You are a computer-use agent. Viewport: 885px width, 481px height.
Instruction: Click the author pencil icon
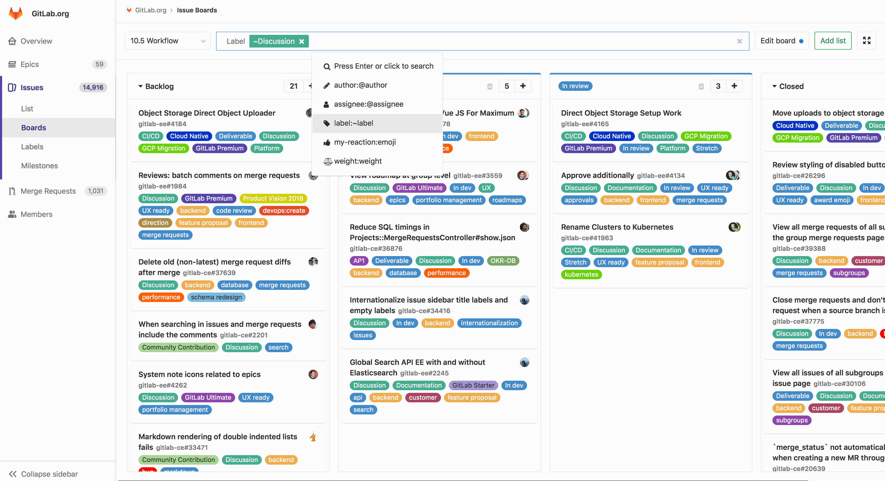click(327, 85)
